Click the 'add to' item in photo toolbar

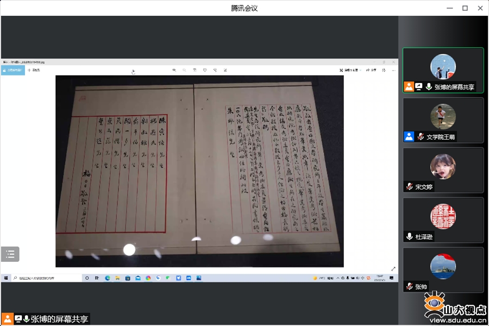click(34, 70)
